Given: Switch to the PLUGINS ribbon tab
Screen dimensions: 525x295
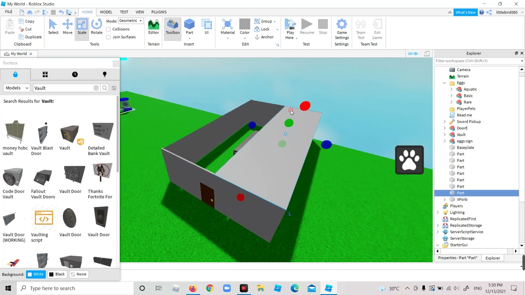Looking at the screenshot, I should 159,12.
